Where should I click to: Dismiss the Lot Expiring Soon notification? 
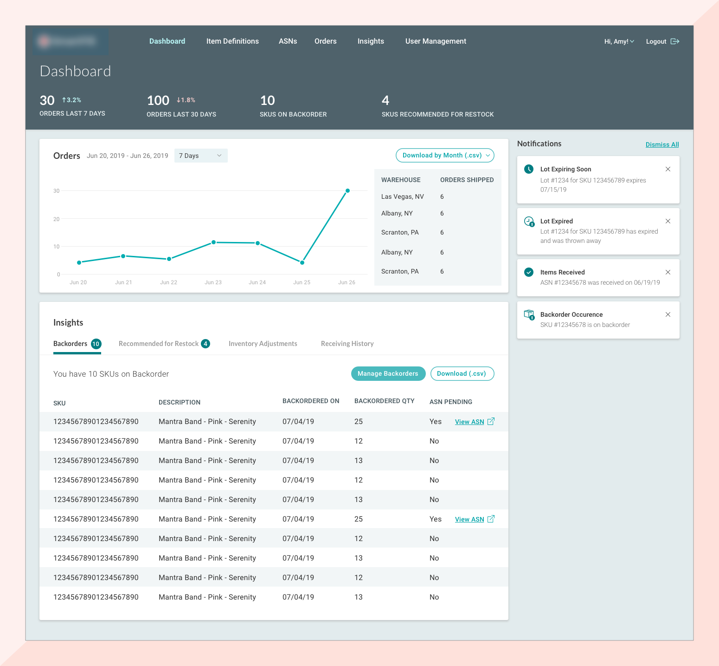click(668, 169)
